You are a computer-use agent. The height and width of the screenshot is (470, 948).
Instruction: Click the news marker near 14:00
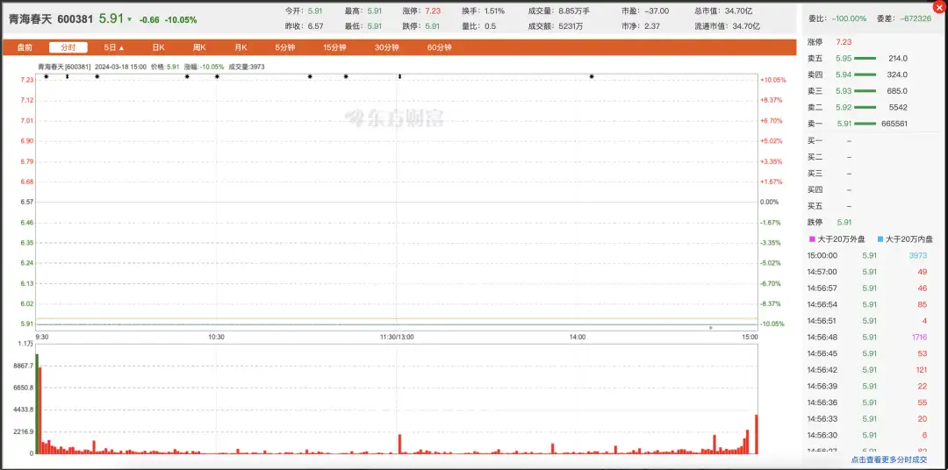[592, 76]
